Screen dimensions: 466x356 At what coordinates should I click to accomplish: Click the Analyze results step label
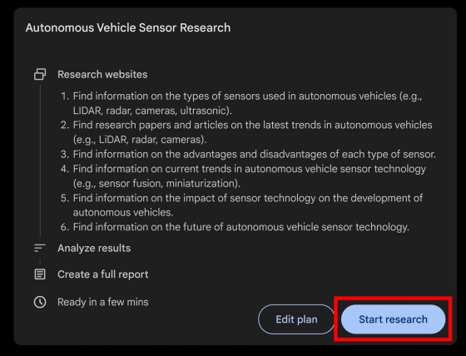click(94, 248)
